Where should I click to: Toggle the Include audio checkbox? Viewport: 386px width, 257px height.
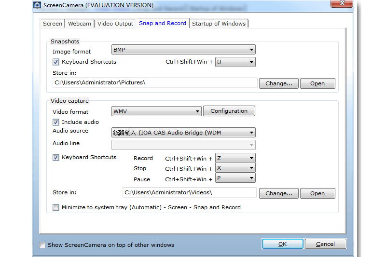point(56,122)
